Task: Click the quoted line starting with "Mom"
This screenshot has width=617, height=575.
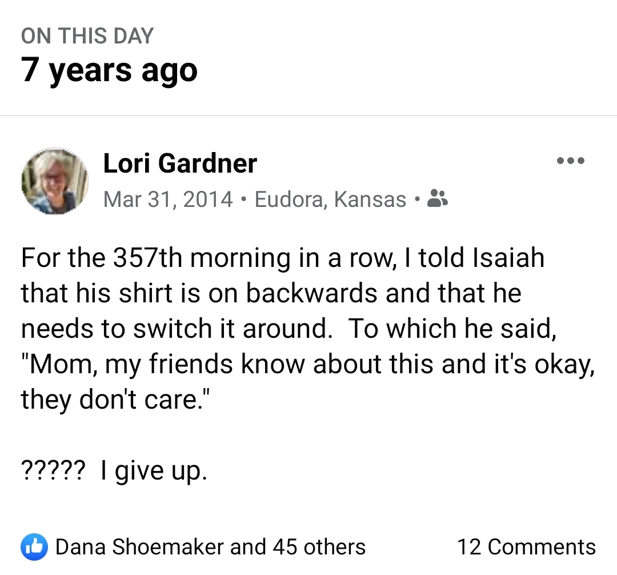Action: [307, 364]
